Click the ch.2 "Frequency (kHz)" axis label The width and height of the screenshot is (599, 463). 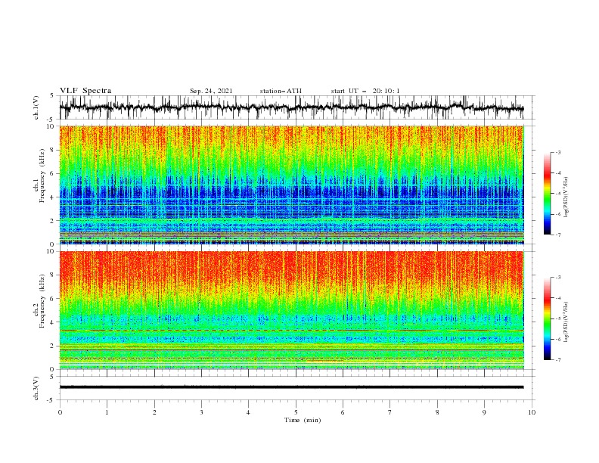point(42,301)
